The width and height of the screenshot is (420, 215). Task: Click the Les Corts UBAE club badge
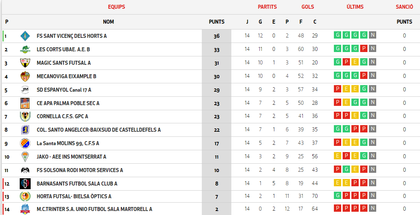pos(24,49)
